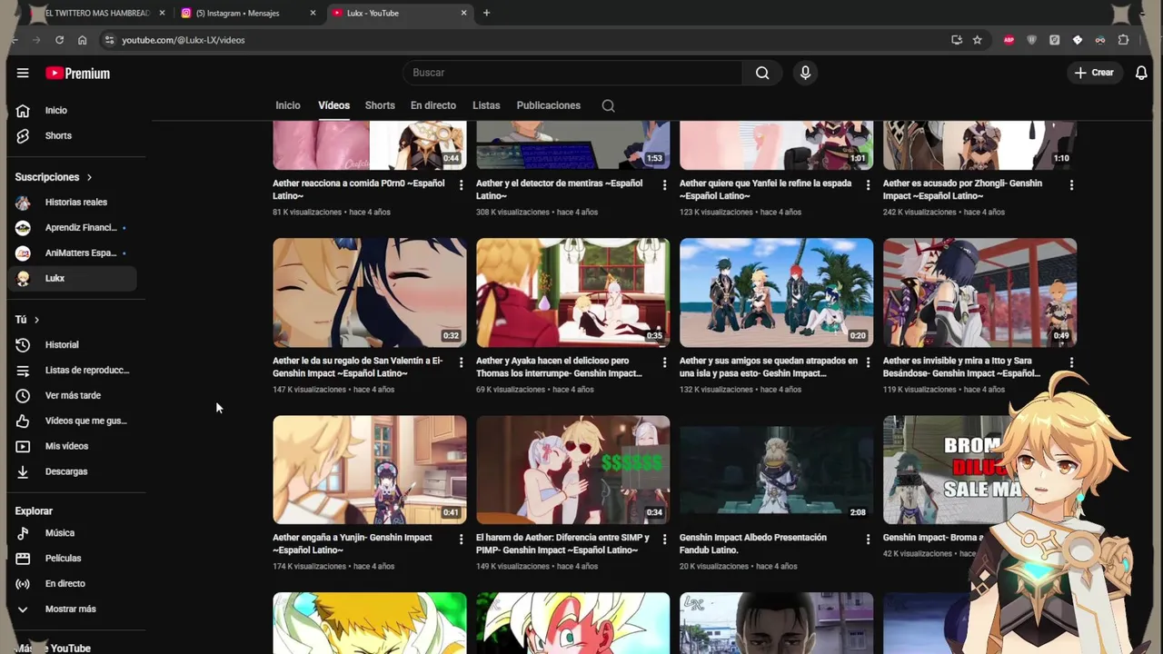Screen dimensions: 1163x654
Task: Open options for San Valentín video
Action: [461, 362]
